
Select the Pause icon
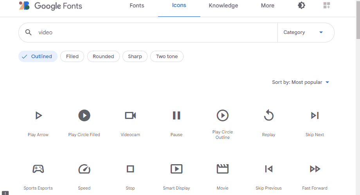coord(176,115)
